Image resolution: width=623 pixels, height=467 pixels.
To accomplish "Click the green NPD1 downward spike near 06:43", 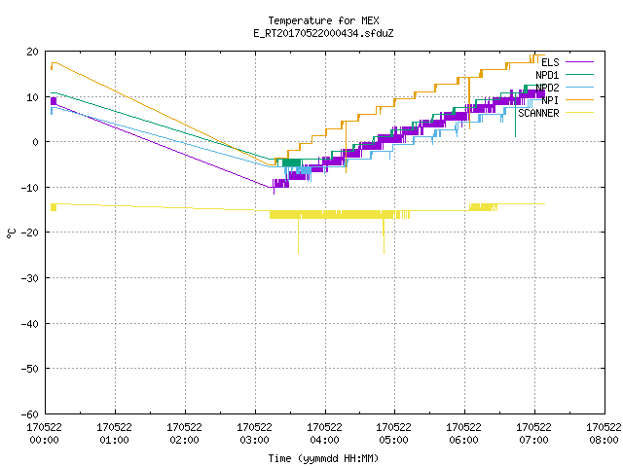I will click(515, 115).
